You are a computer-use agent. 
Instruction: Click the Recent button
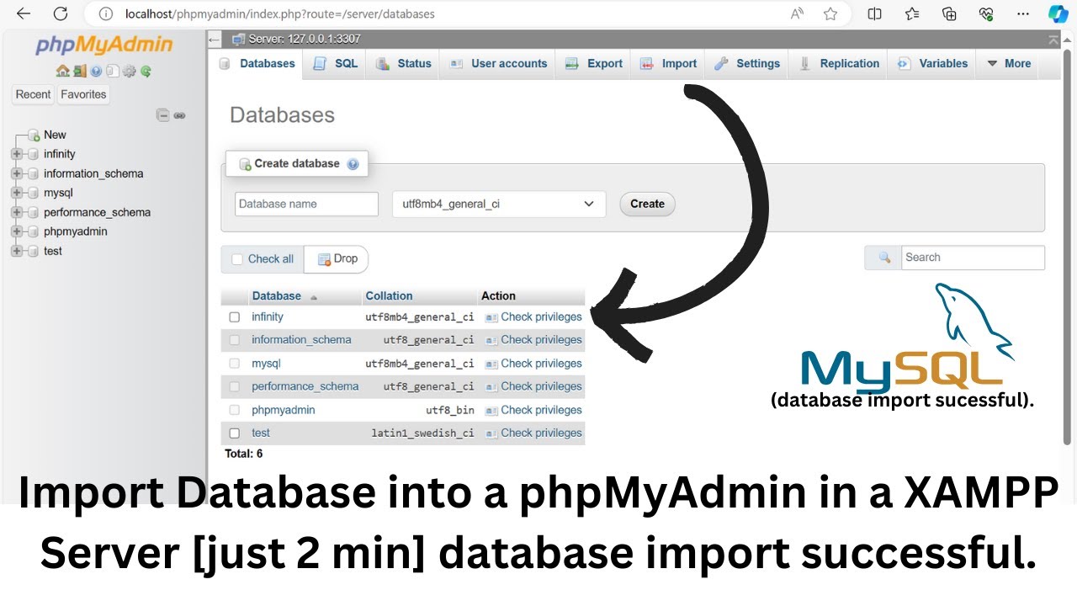34,94
